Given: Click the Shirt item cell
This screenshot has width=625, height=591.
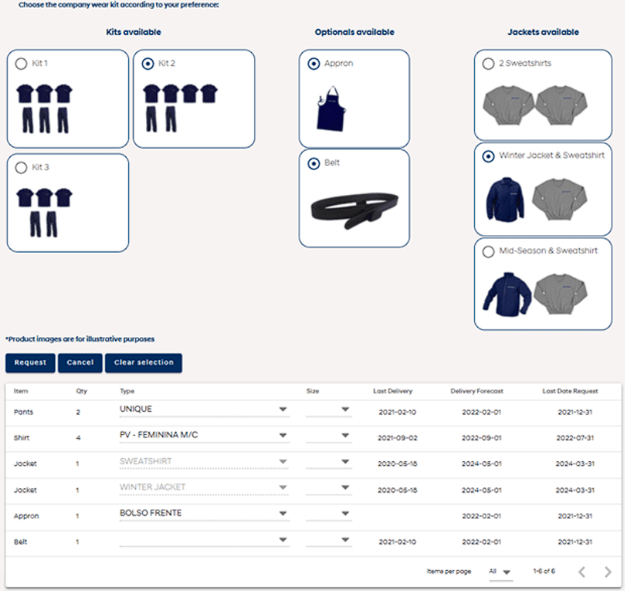Looking at the screenshot, I should (22, 438).
